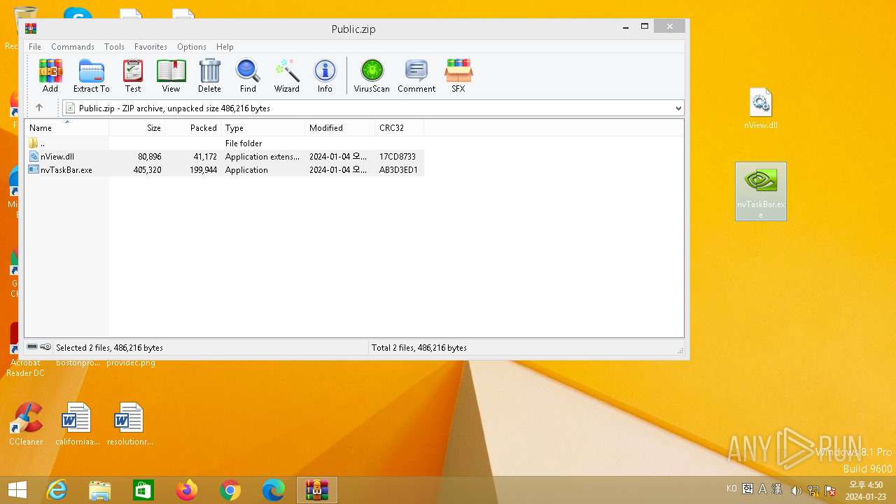
Task: Click the Add toolbar icon
Action: [50, 76]
